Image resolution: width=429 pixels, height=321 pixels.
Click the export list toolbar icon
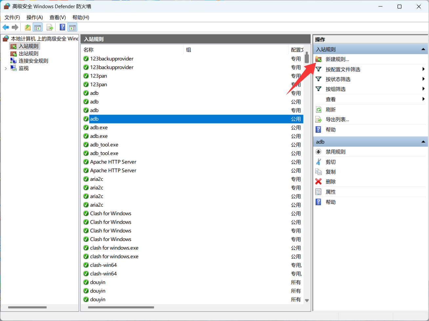tap(50, 28)
